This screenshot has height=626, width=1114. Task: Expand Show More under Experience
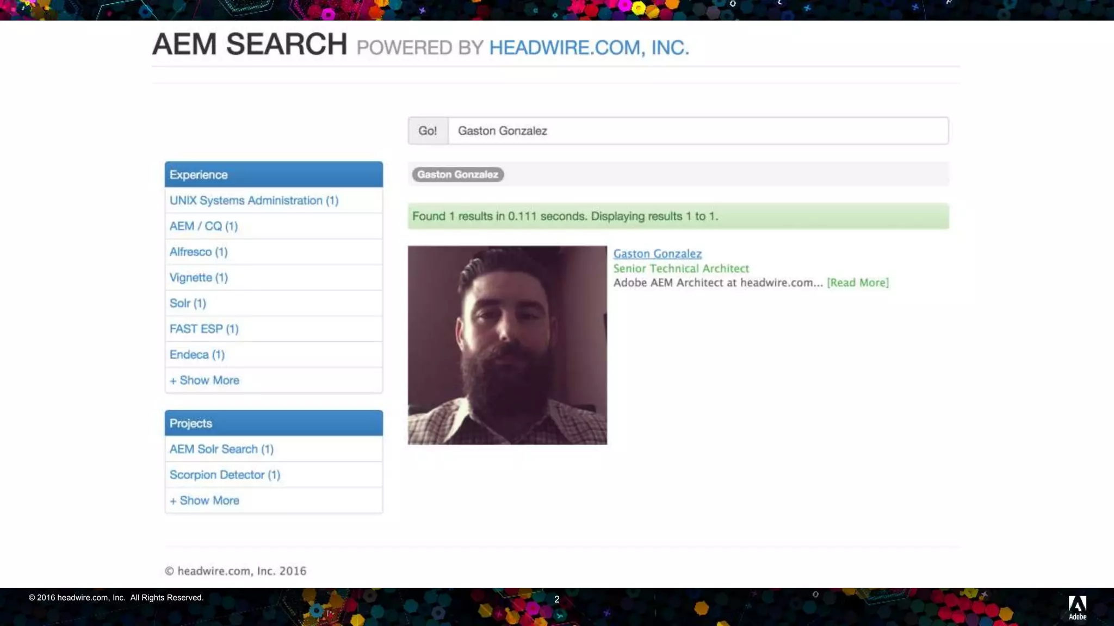(x=204, y=380)
